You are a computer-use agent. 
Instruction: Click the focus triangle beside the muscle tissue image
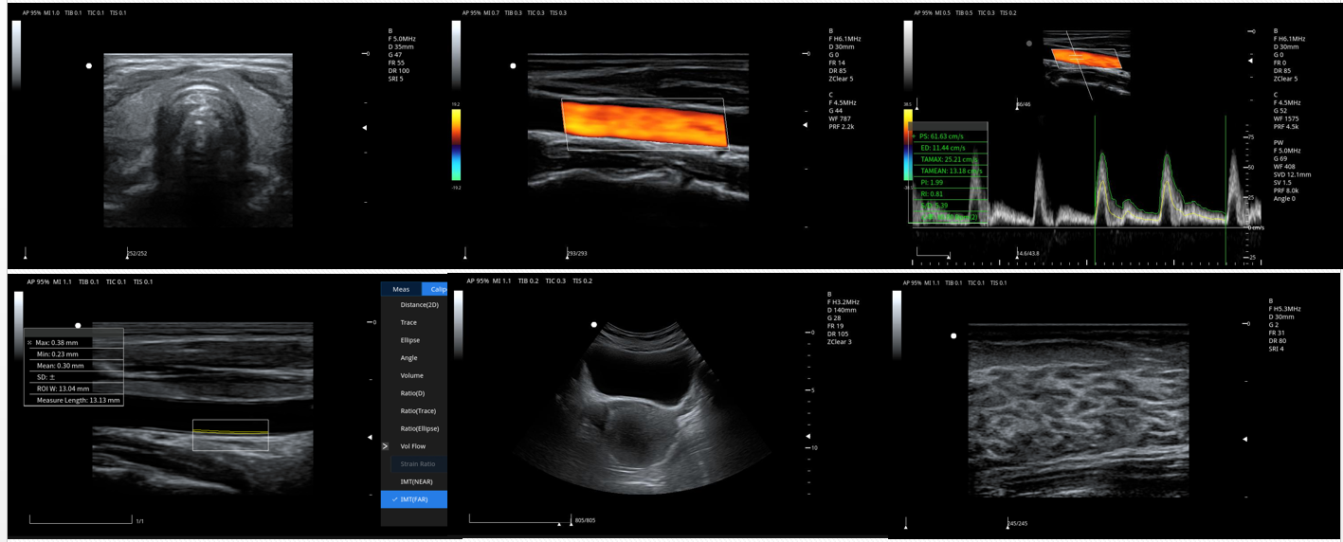point(1245,439)
